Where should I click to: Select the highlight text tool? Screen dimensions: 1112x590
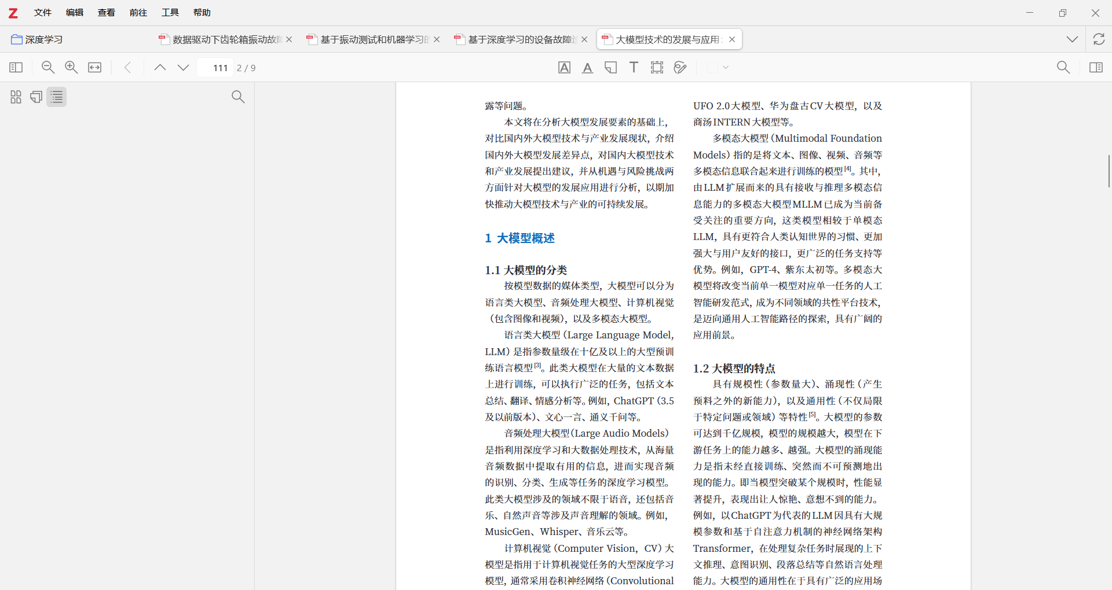pos(564,68)
